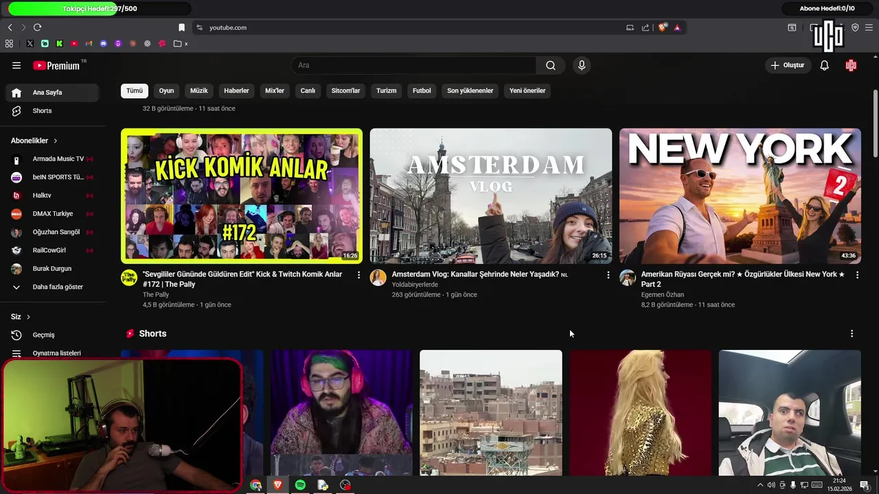This screenshot has width=879, height=494.
Task: Expand the Abonelikler section chevron
Action: [56, 141]
